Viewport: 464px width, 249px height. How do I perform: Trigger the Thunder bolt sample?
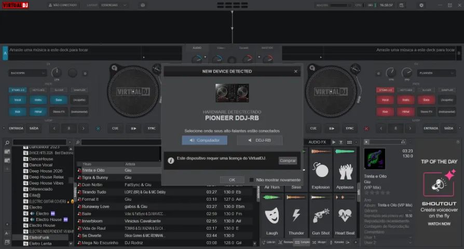tap(296, 216)
